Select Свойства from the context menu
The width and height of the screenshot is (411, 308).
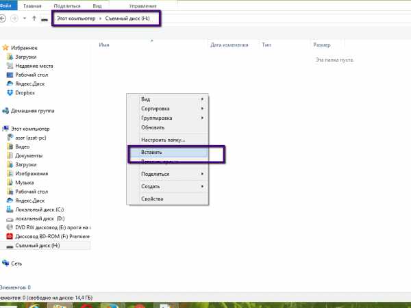coord(151,199)
